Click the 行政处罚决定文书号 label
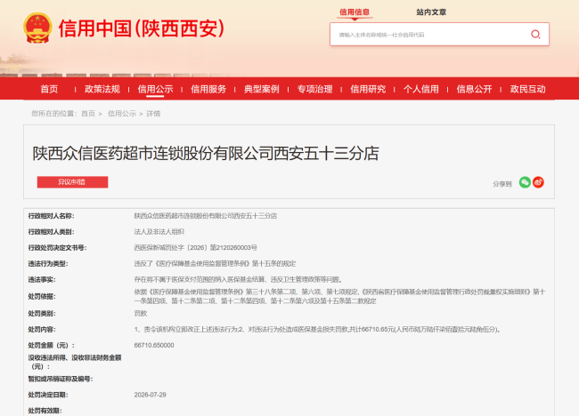The height and width of the screenshot is (416, 579). 57,248
